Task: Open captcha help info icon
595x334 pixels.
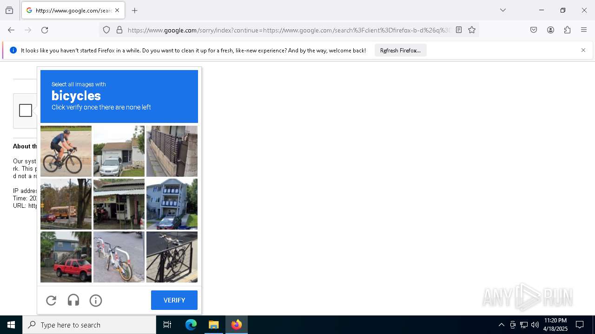Action: pos(96,301)
